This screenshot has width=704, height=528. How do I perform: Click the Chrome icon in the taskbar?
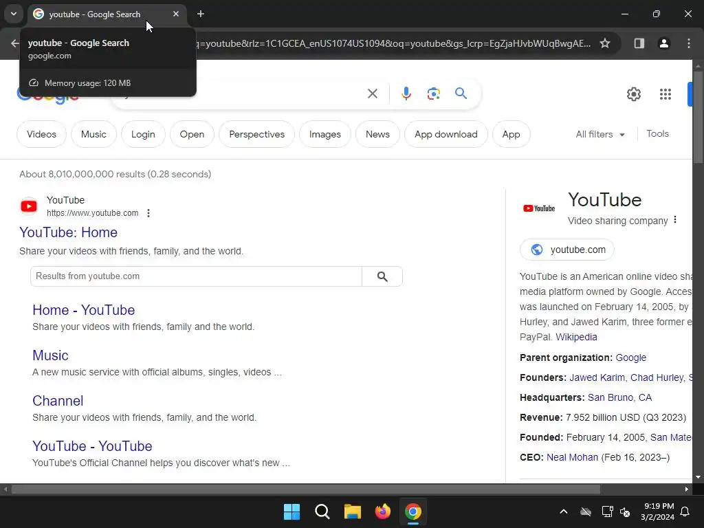click(x=413, y=511)
